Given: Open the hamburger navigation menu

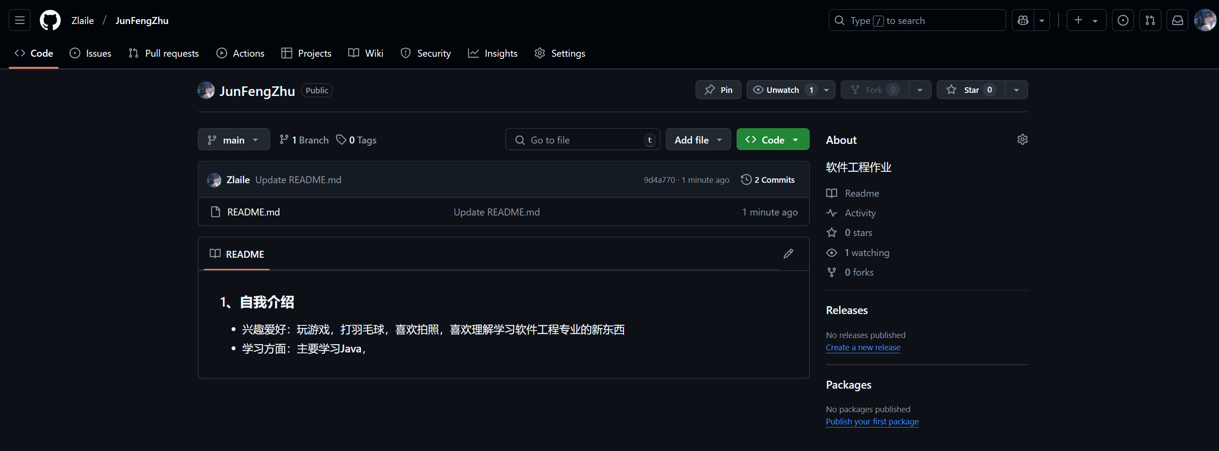Looking at the screenshot, I should point(19,20).
